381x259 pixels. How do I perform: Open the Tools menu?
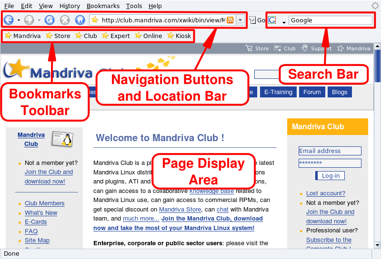(134, 6)
